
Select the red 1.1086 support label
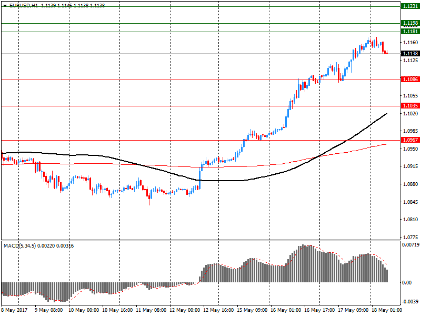tap(410, 80)
